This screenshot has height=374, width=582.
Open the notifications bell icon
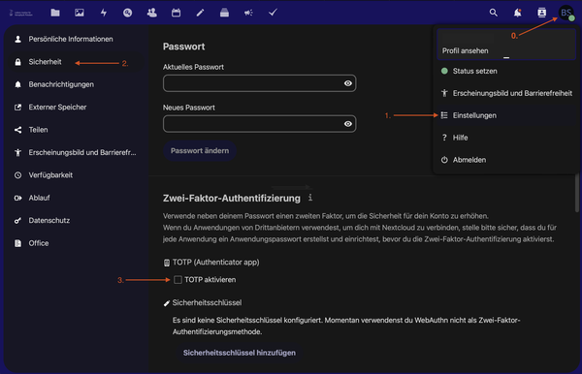pos(517,13)
